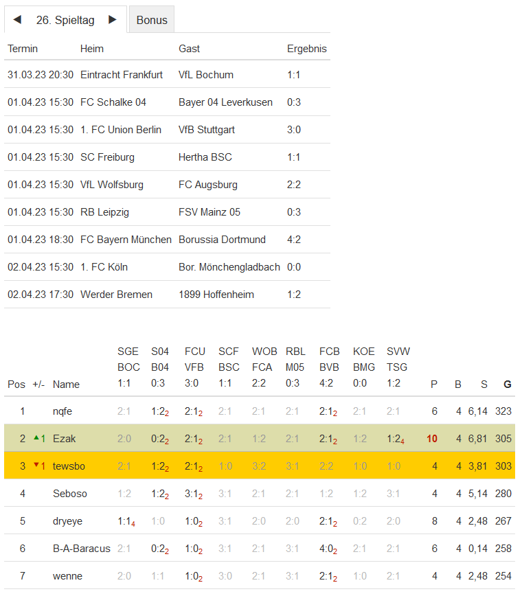Click the Eintracht Frankfurt match row
The image size is (522, 596).
(122, 75)
